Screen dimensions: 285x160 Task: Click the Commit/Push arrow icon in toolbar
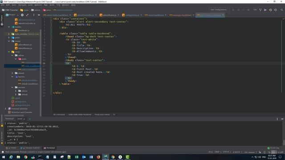click(x=265, y=10)
